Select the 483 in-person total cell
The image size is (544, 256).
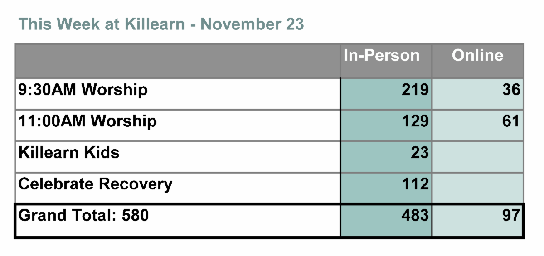pos(415,215)
